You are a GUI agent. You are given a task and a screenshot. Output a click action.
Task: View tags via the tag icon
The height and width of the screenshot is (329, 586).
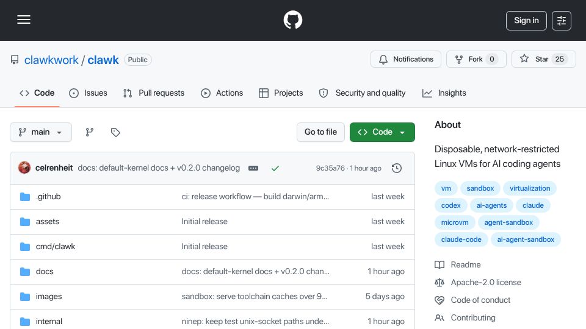point(115,132)
